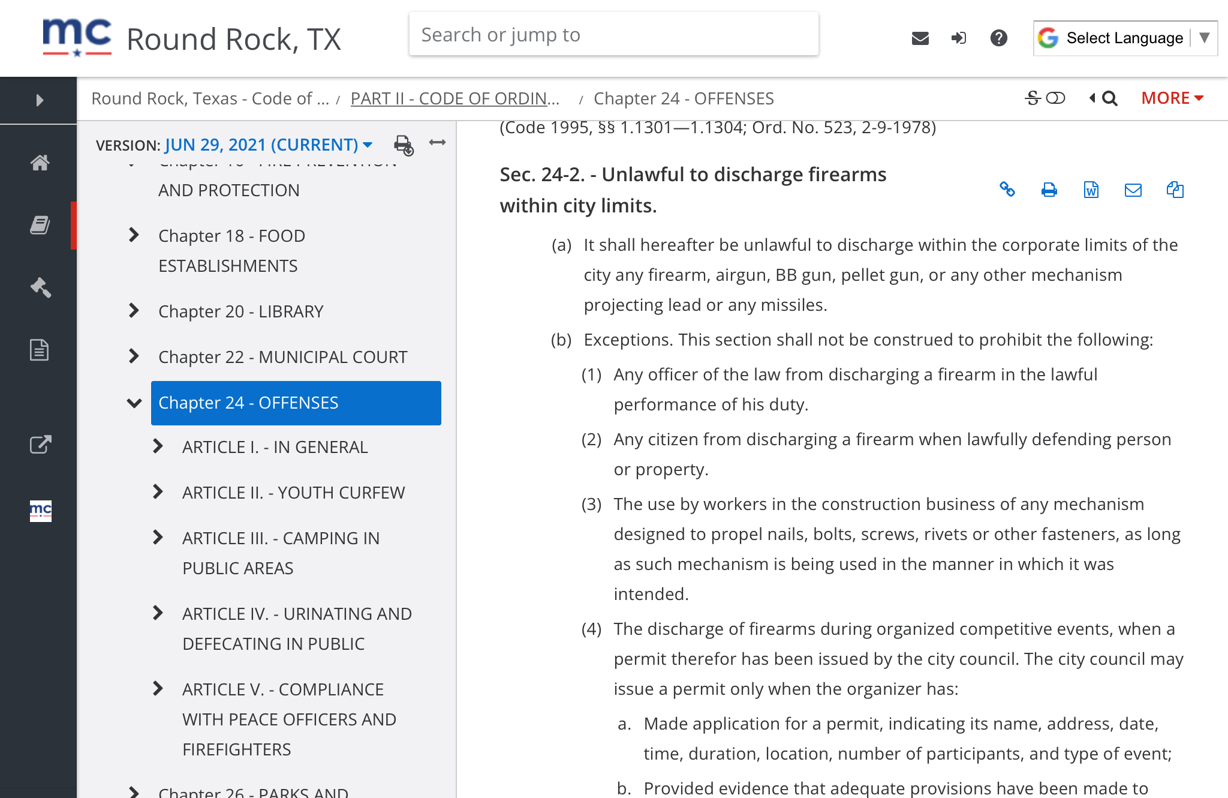Open the email envelope icon in header
Image resolution: width=1228 pixels, height=798 pixels.
coord(920,38)
